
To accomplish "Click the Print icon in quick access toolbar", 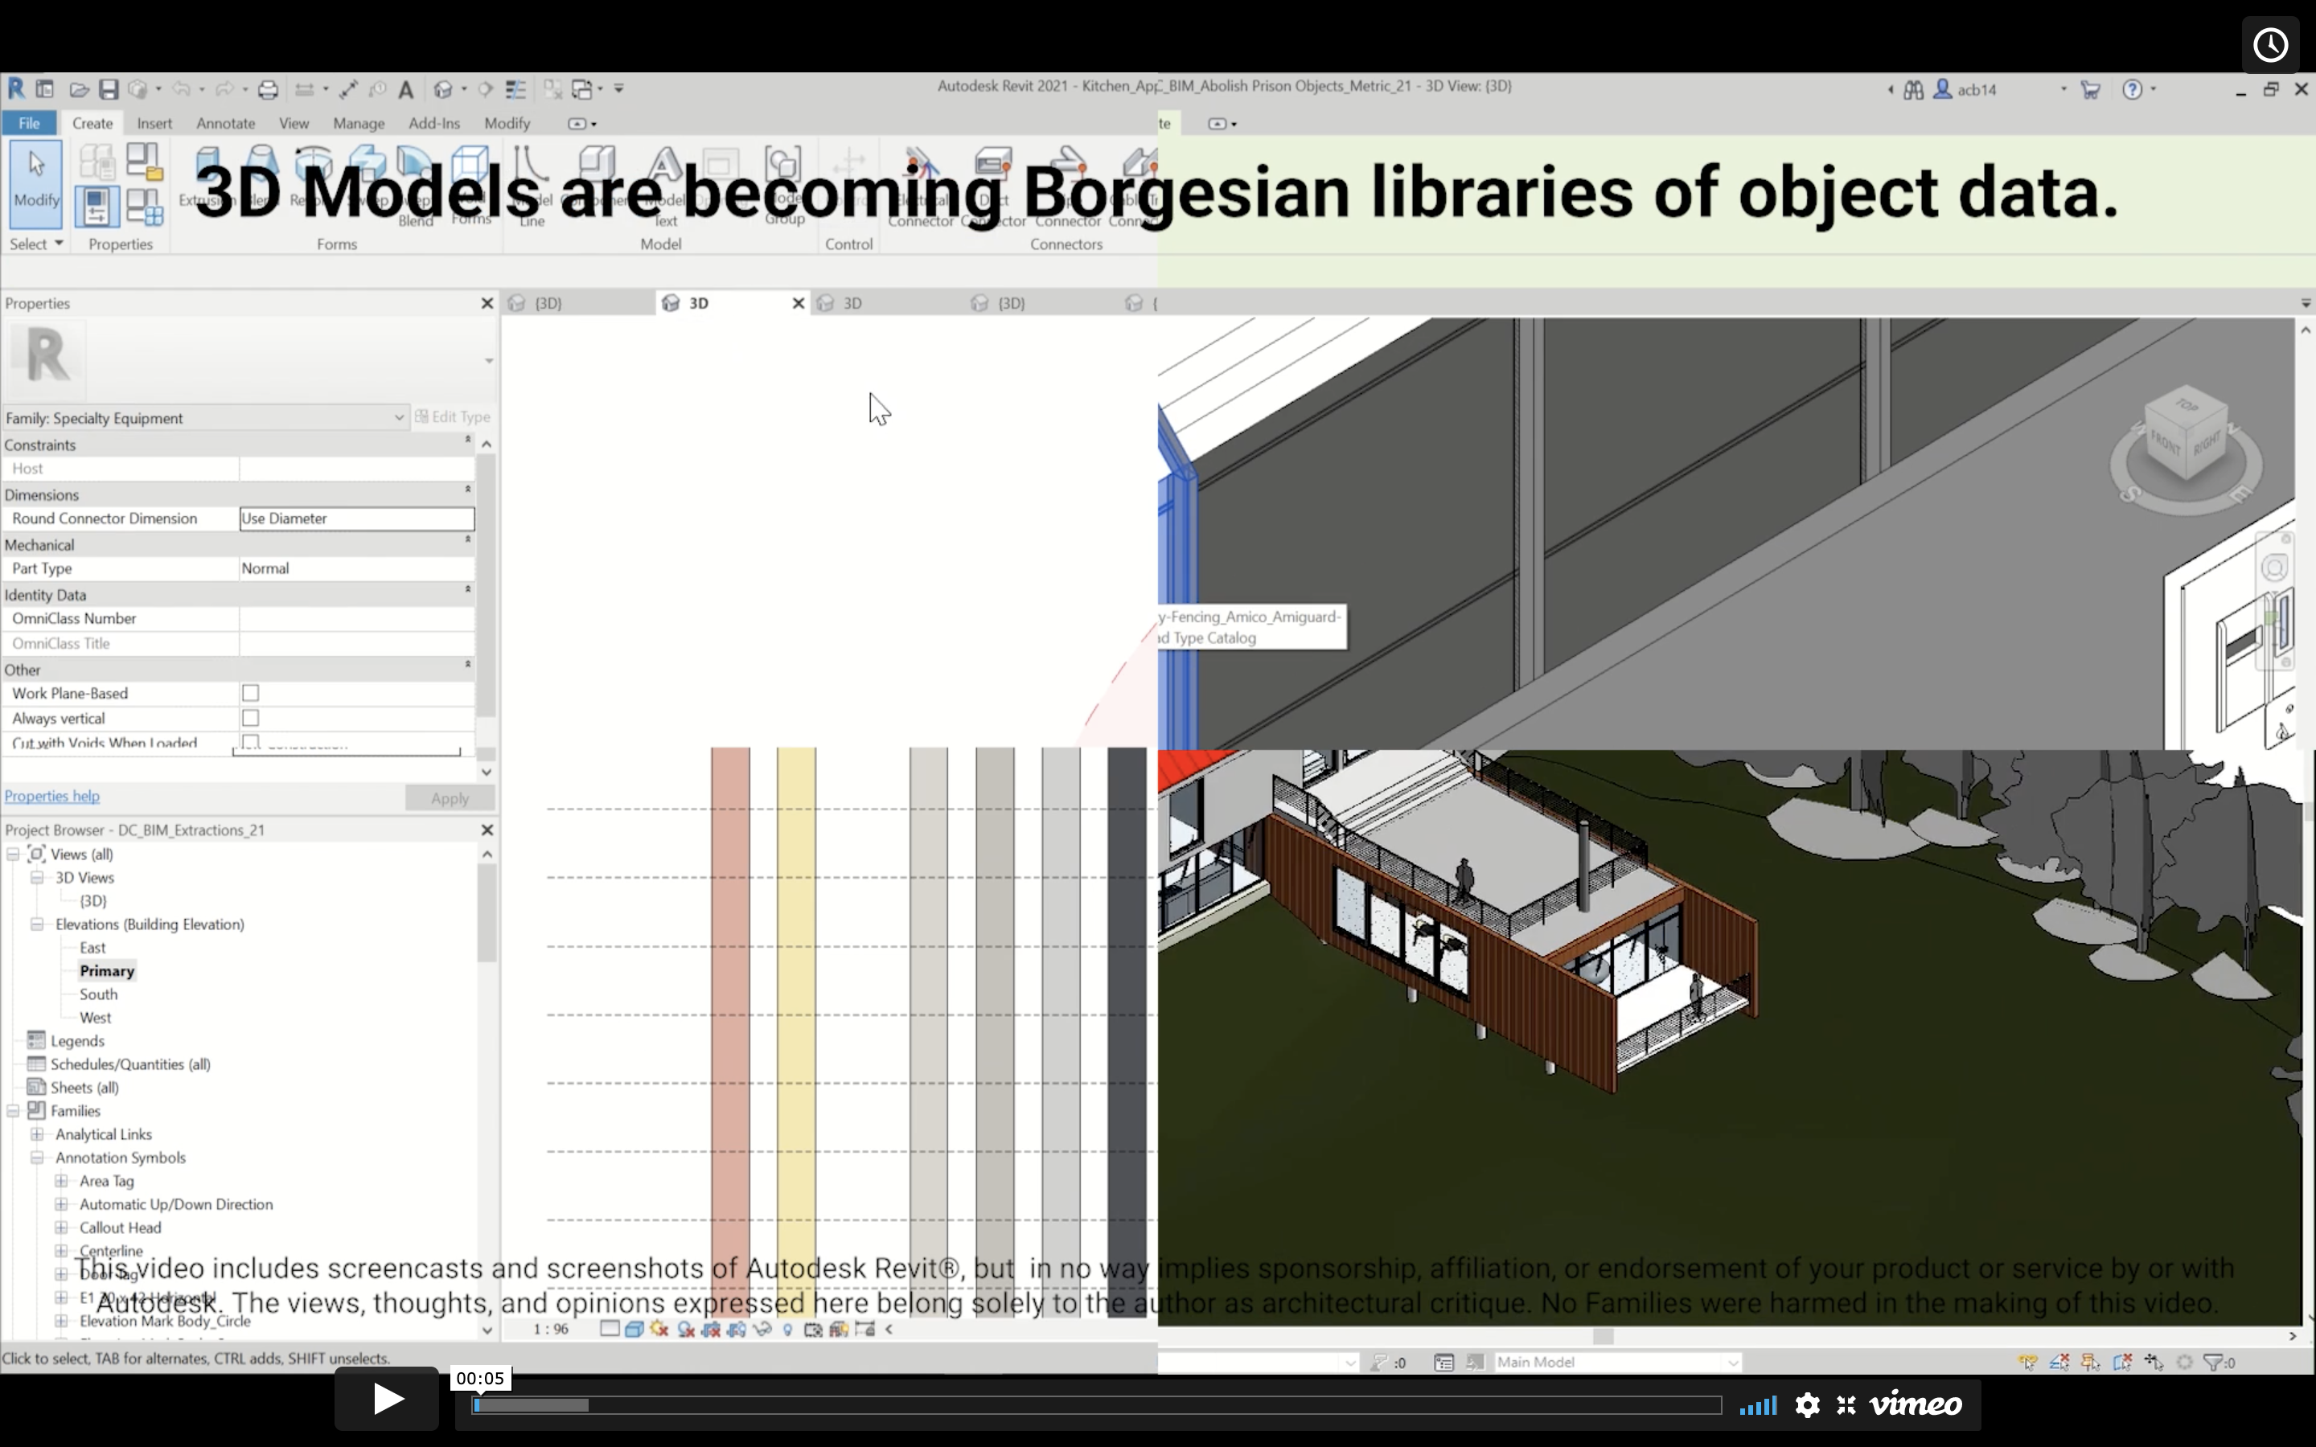I will tap(268, 90).
